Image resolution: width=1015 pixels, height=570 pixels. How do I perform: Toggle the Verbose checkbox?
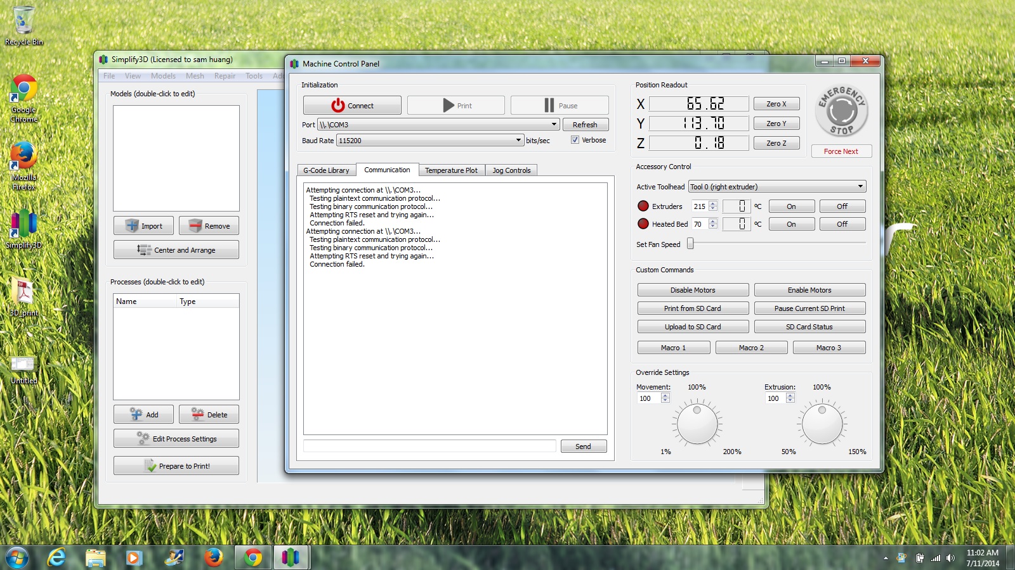pyautogui.click(x=575, y=140)
